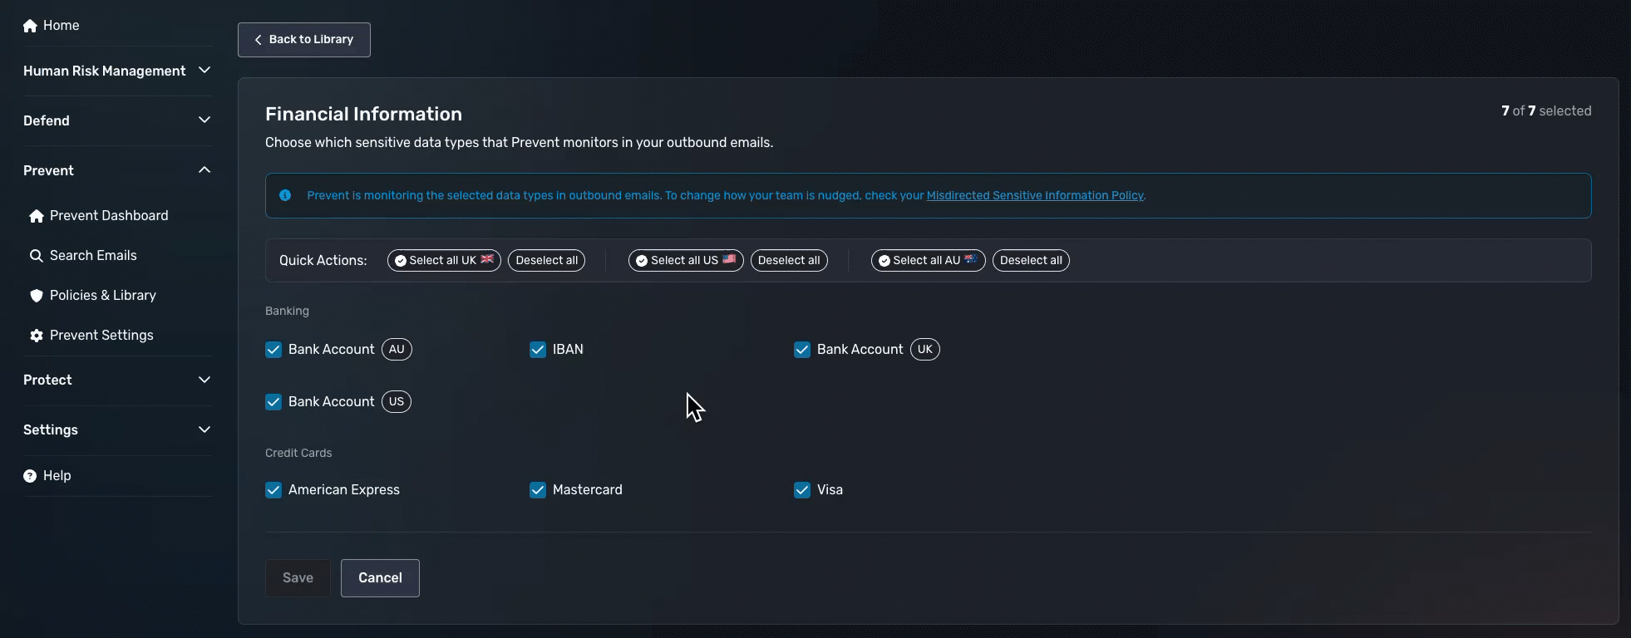The width and height of the screenshot is (1631, 638).
Task: Expand the Defend section chevron
Action: tap(204, 120)
